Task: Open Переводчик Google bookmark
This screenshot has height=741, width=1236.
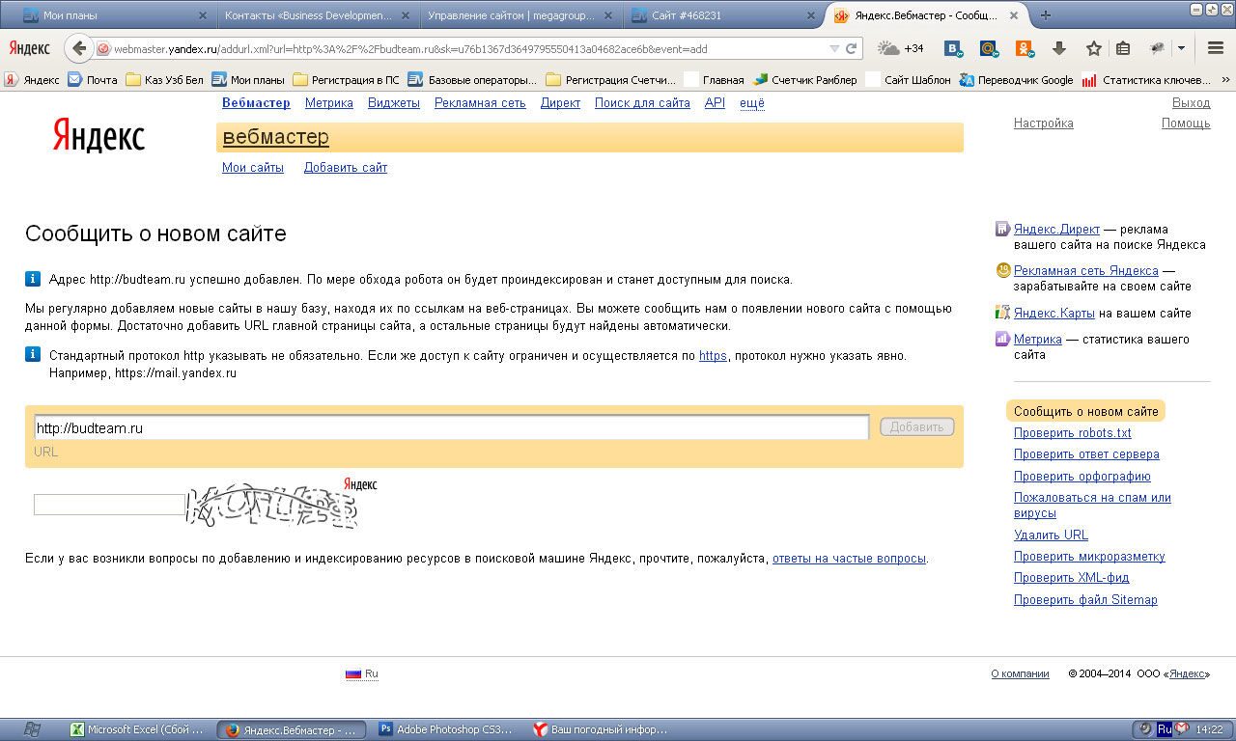Action: pyautogui.click(x=1016, y=80)
